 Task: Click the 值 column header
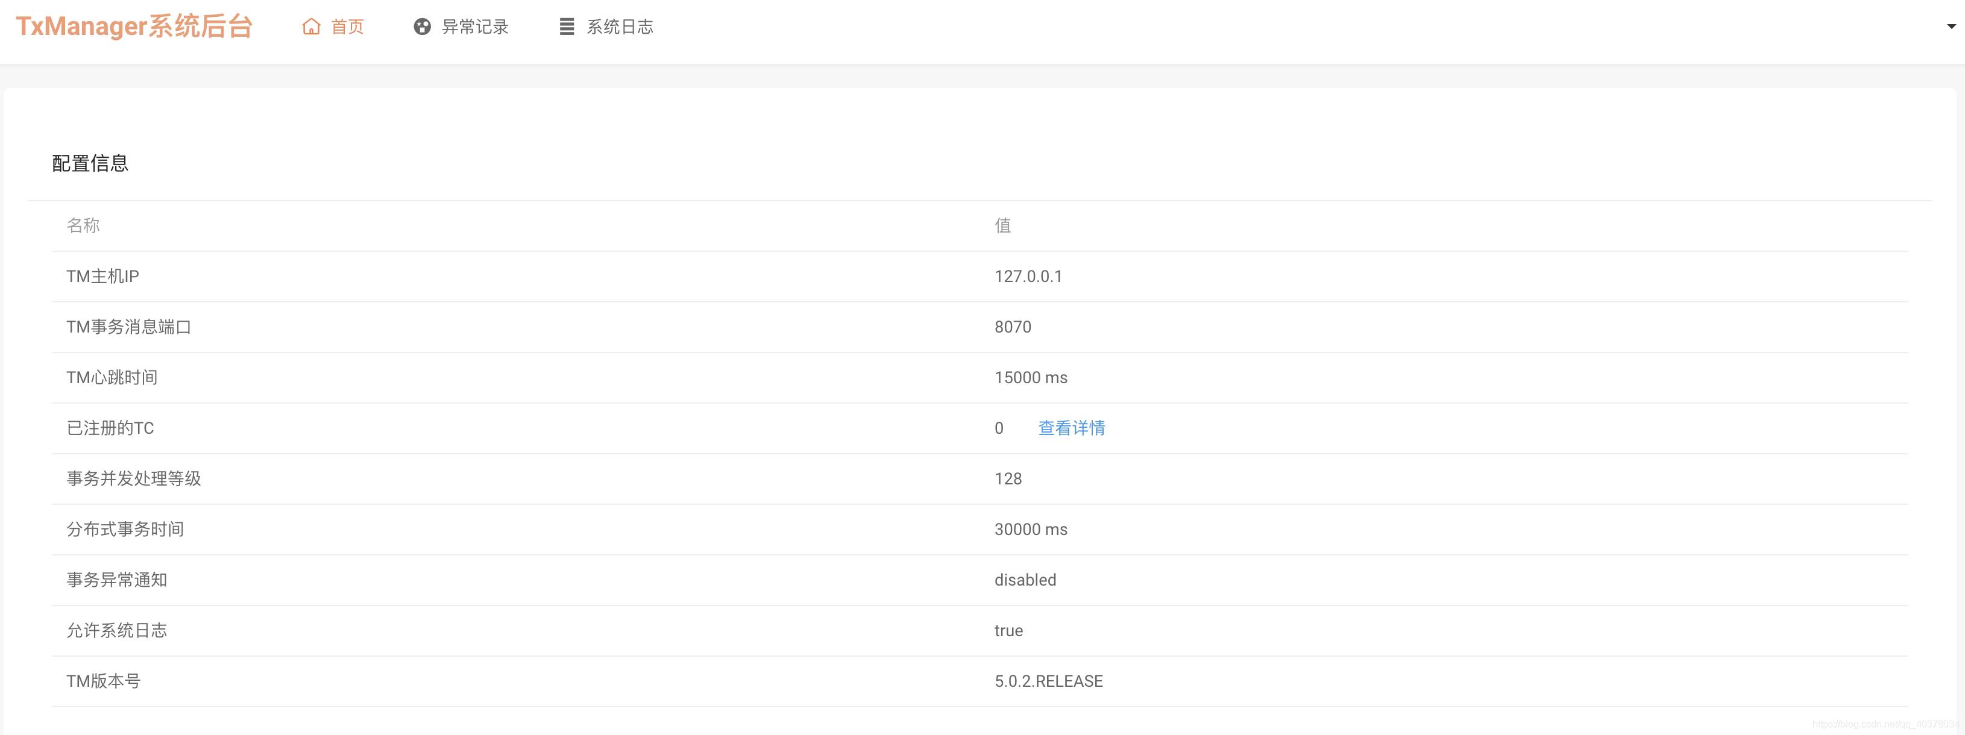pos(1002,226)
